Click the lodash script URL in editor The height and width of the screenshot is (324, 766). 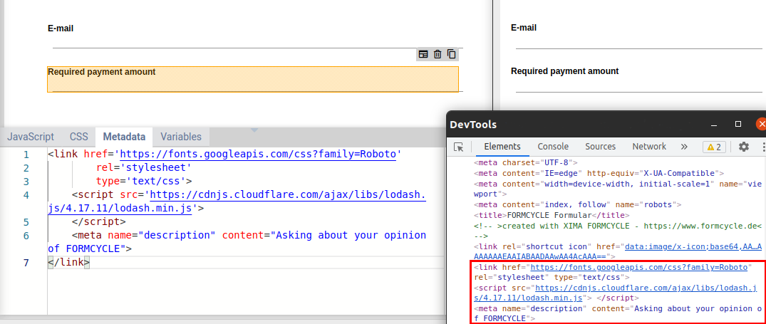click(x=237, y=202)
